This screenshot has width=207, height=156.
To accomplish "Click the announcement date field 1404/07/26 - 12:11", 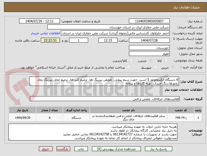I will point(39,21).
